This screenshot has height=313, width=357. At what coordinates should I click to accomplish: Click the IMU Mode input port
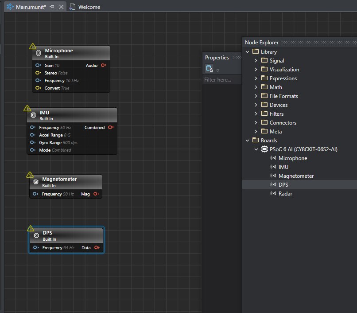pyautogui.click(x=33, y=150)
